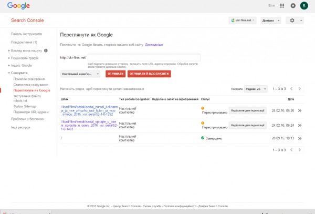The image size is (315, 214).
Task: Go to previous page using top pagination arrow
Action: pos(291,89)
